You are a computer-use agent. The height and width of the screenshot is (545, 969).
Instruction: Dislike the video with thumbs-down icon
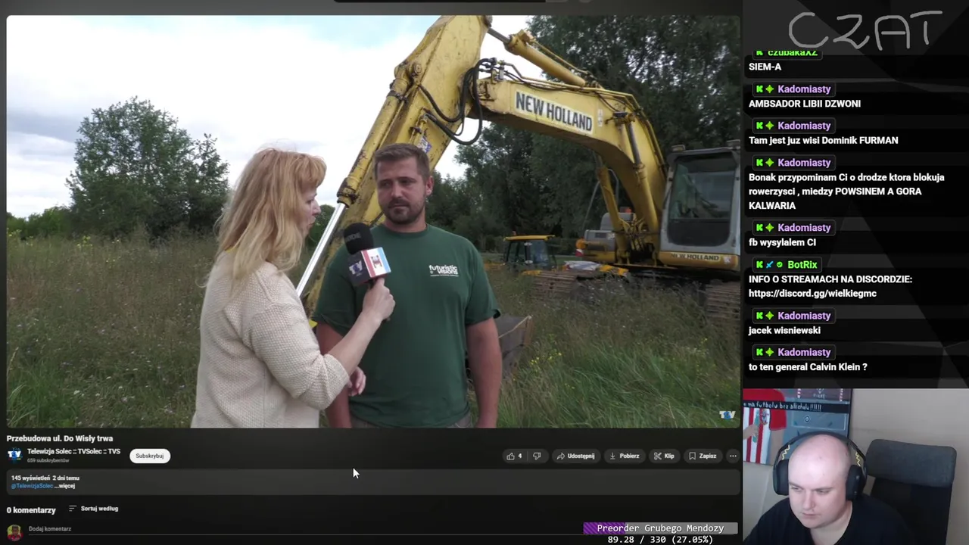[x=537, y=456]
